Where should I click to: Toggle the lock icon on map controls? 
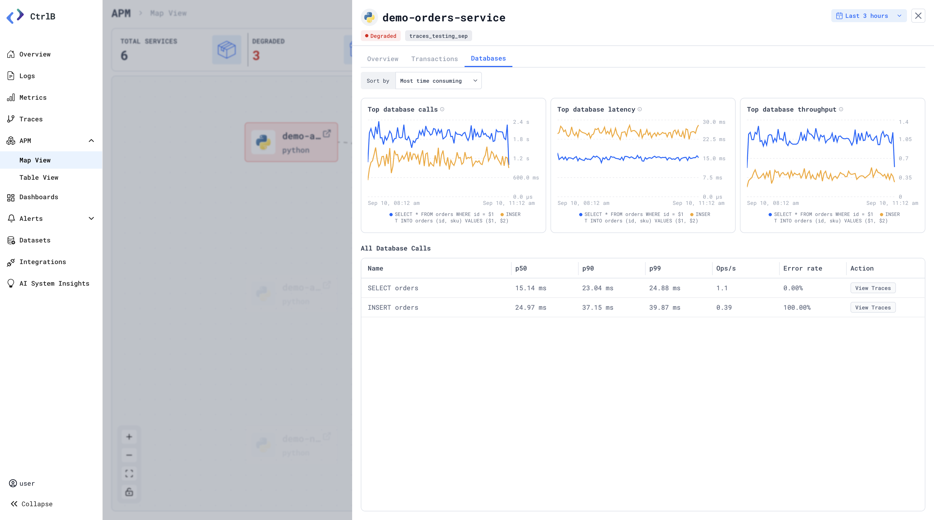[129, 492]
